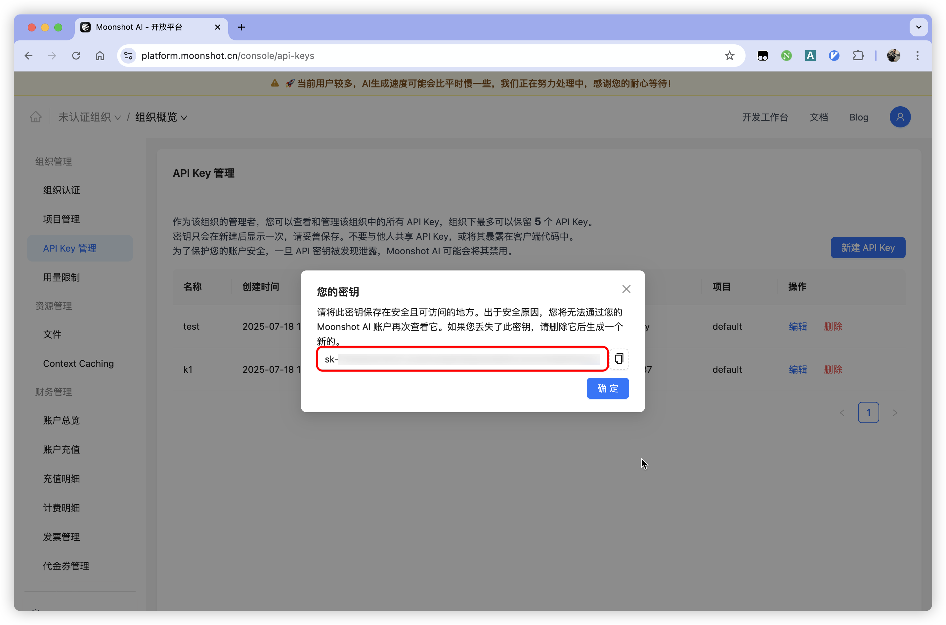The height and width of the screenshot is (625, 946).
Task: Go to Context Caching sidebar item
Action: click(78, 363)
